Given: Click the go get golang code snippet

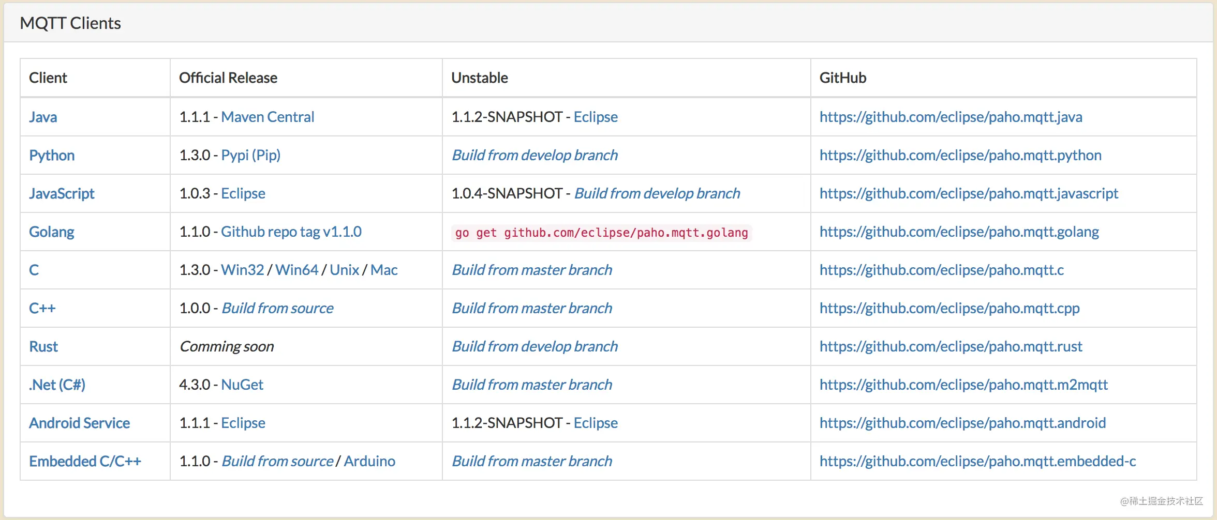Looking at the screenshot, I should 602,233.
